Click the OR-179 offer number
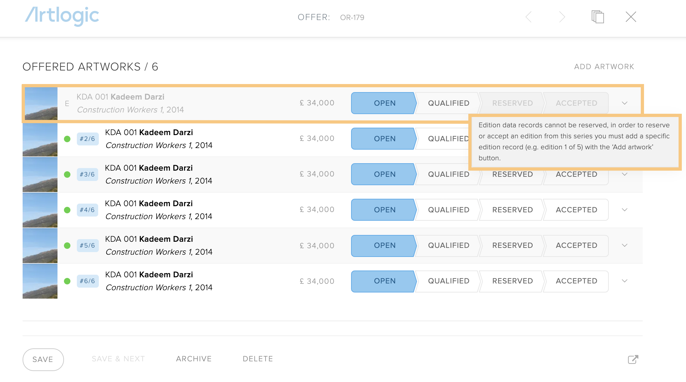686x382 pixels. [x=352, y=17]
